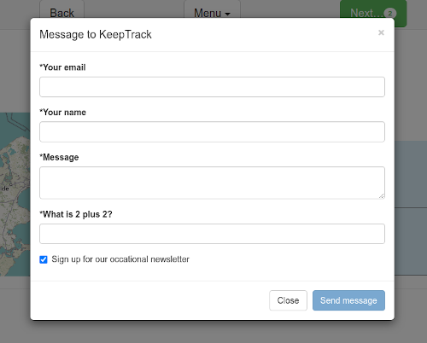427x343 pixels.
Task: Click the map behind the dialog
Action: pos(15,195)
